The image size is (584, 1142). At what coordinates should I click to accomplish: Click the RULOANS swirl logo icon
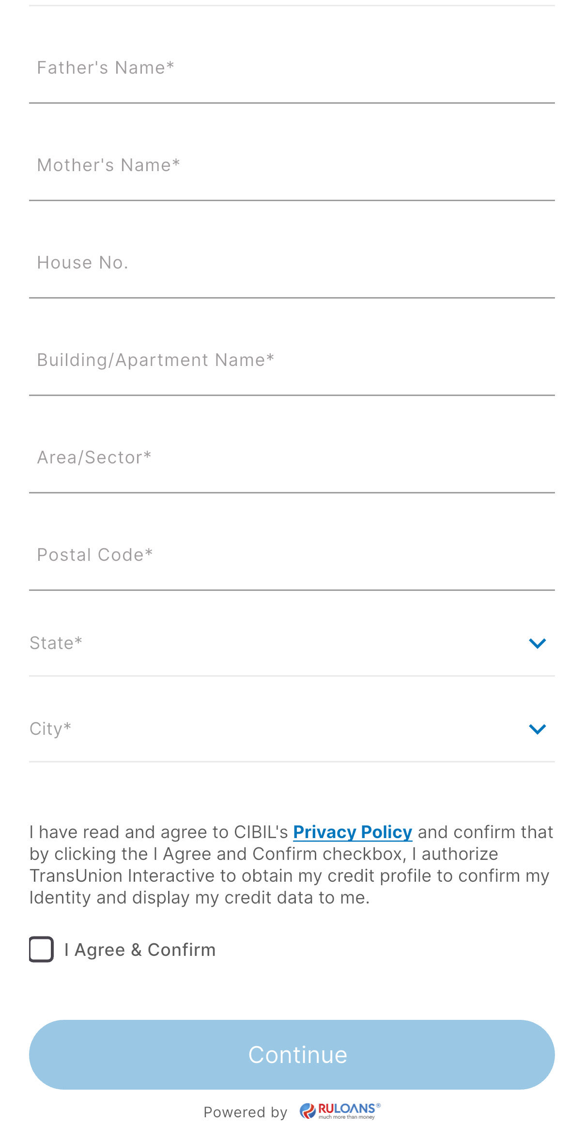click(x=307, y=1110)
